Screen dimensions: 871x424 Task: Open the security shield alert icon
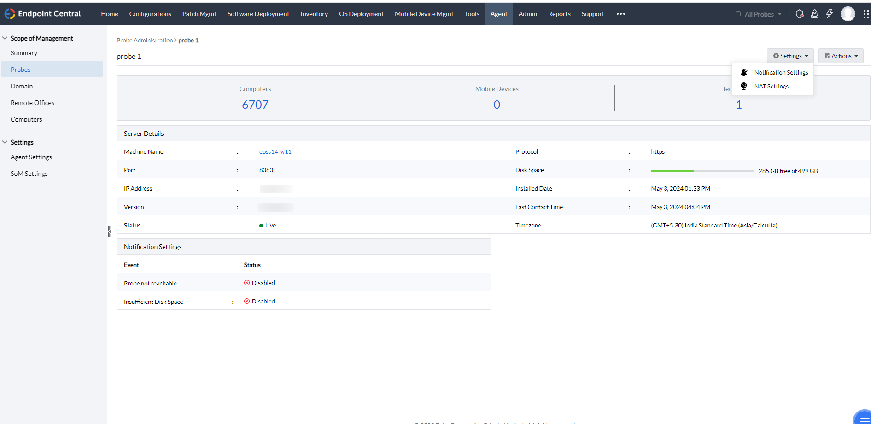click(800, 14)
